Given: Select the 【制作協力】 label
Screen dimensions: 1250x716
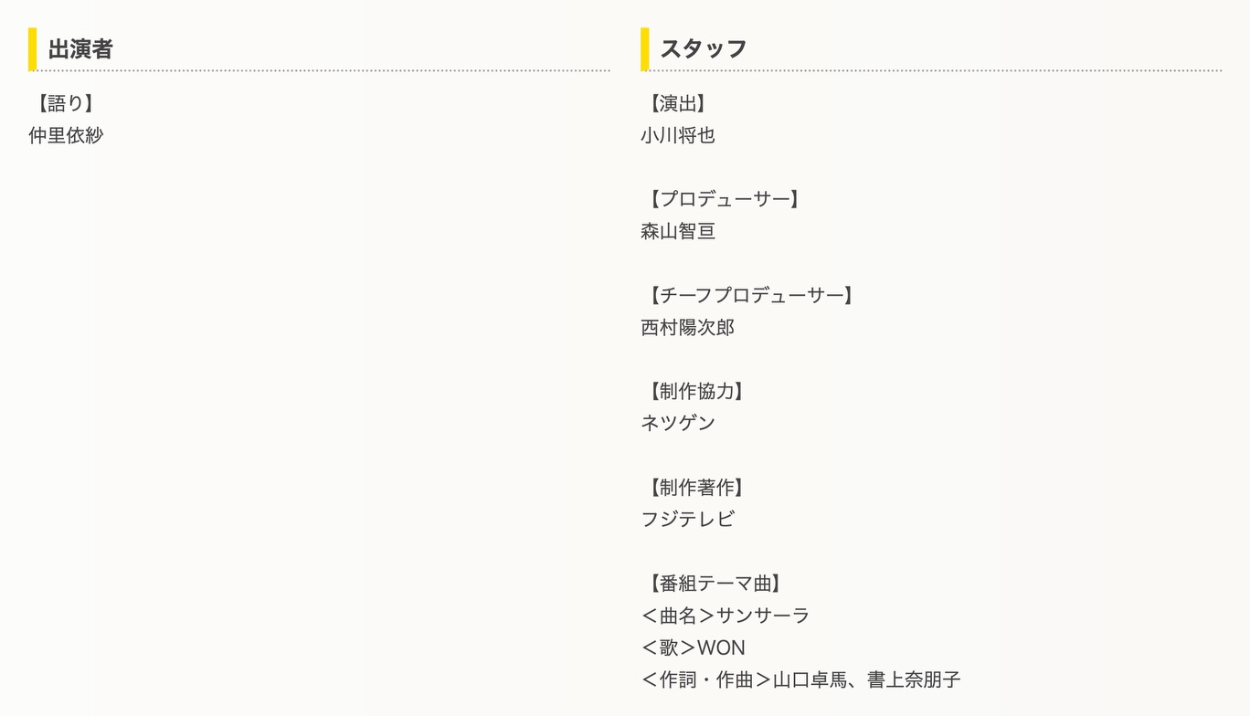Looking at the screenshot, I should (x=695, y=392).
